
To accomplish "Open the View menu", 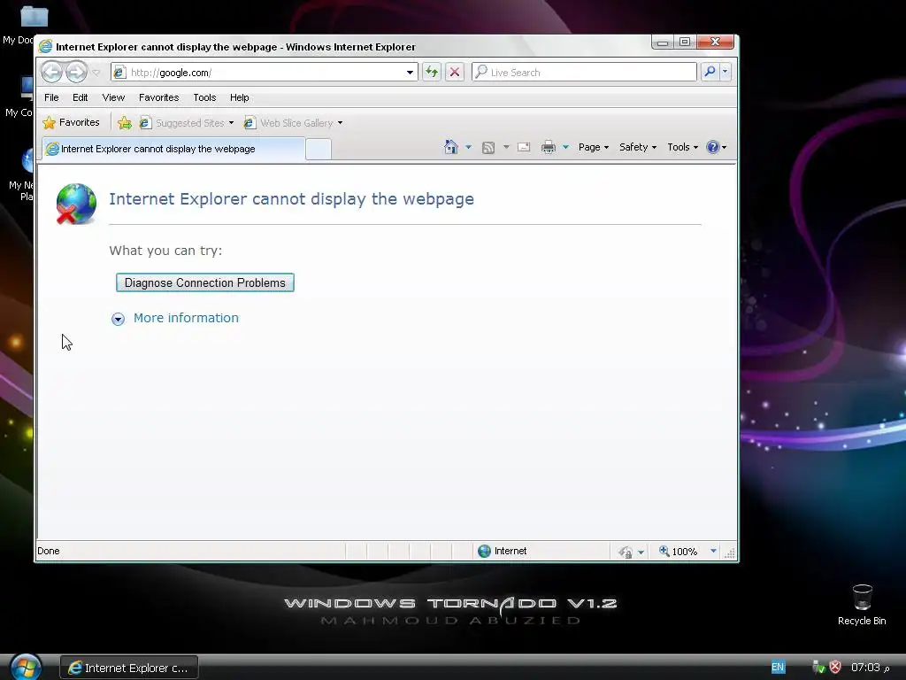I will 113,97.
